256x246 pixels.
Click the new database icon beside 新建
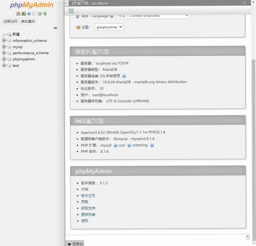point(10,34)
